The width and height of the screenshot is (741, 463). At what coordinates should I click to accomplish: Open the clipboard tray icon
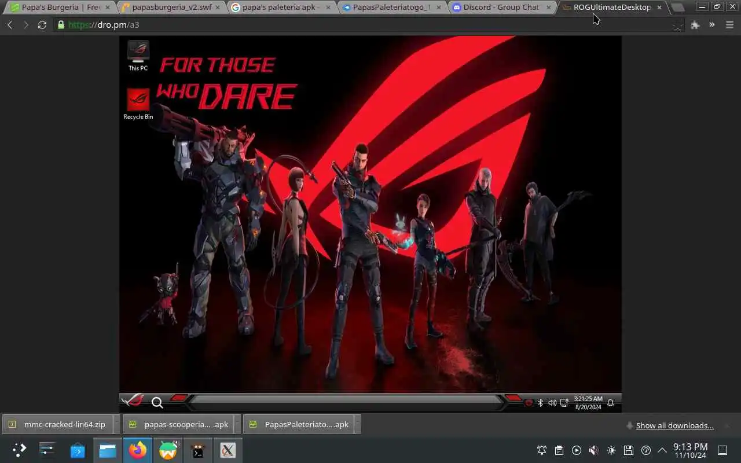(559, 450)
